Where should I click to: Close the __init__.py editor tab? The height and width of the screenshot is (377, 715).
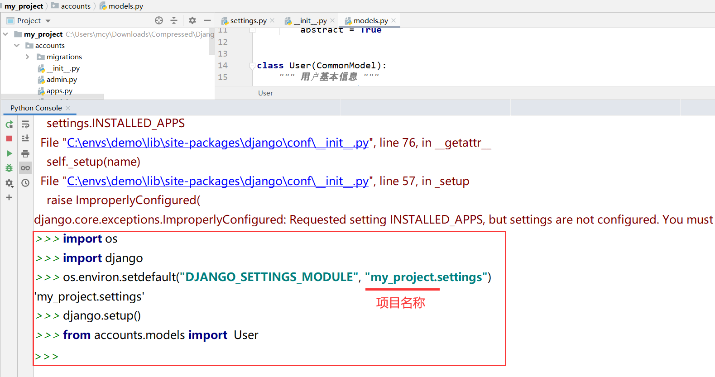coord(332,20)
